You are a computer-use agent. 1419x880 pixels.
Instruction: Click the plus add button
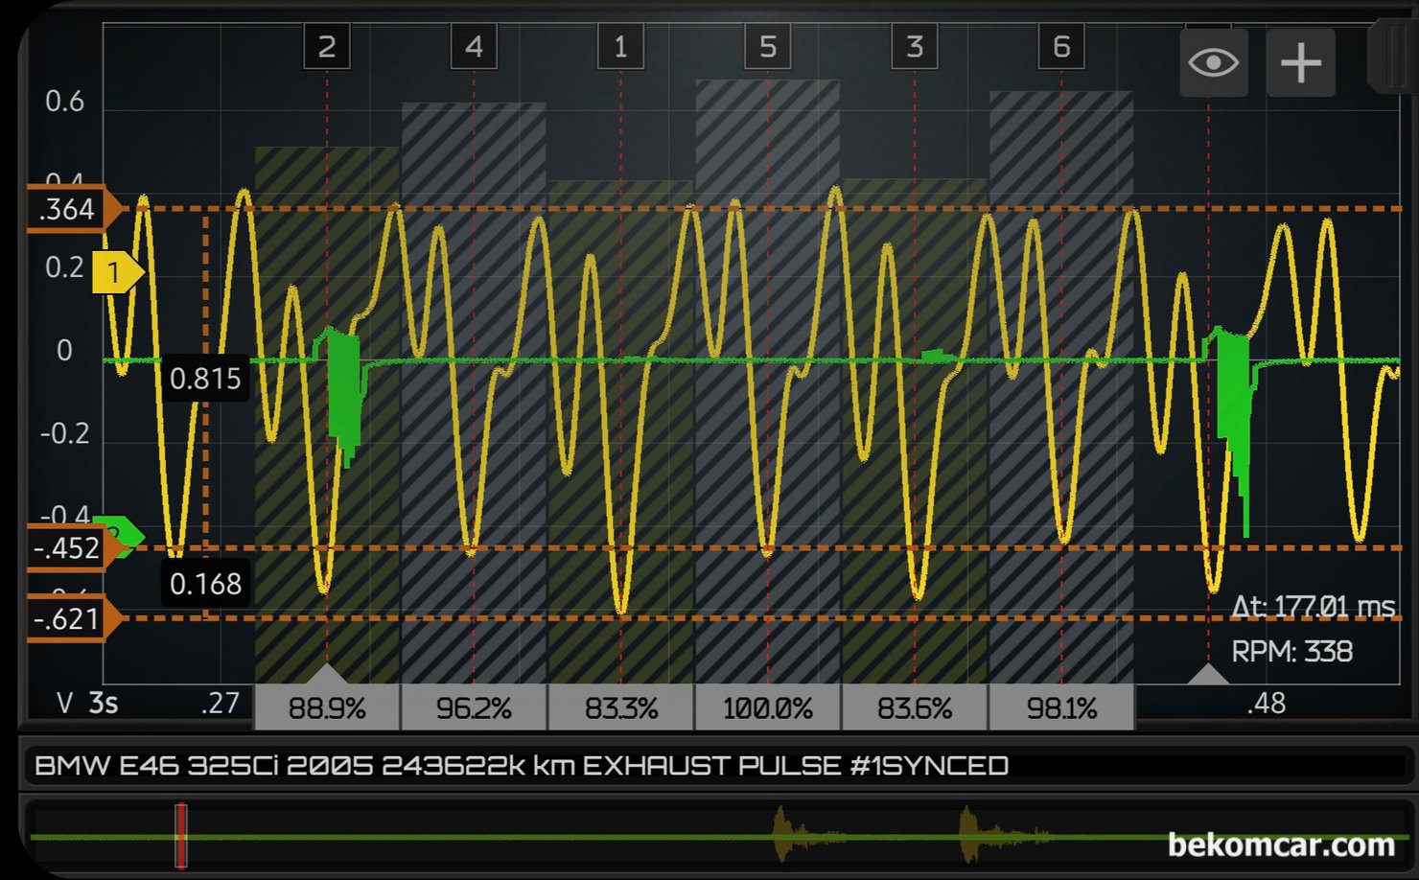coord(1300,63)
